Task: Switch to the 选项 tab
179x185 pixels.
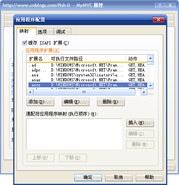Action: [45, 32]
